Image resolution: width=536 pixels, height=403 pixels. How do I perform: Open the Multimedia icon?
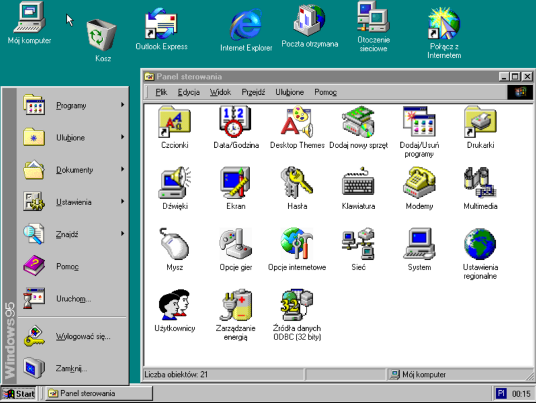tap(480, 183)
